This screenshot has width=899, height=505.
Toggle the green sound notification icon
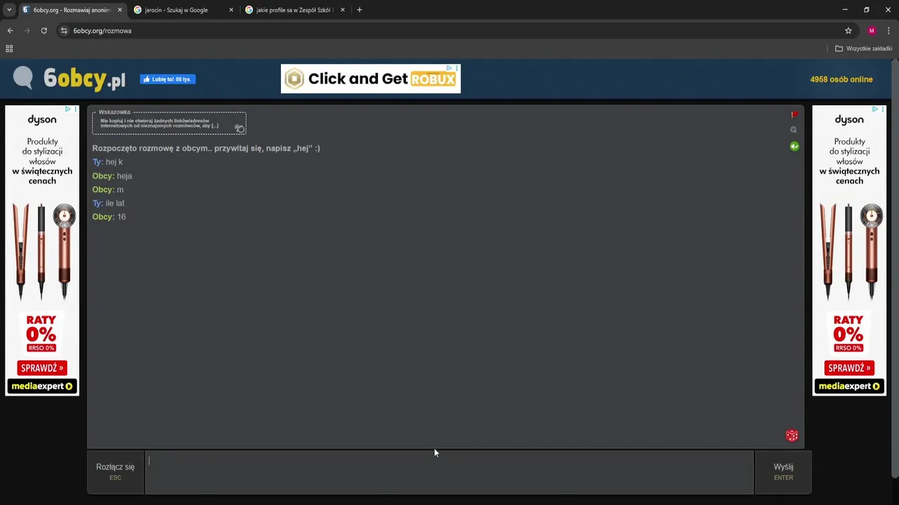pos(794,147)
